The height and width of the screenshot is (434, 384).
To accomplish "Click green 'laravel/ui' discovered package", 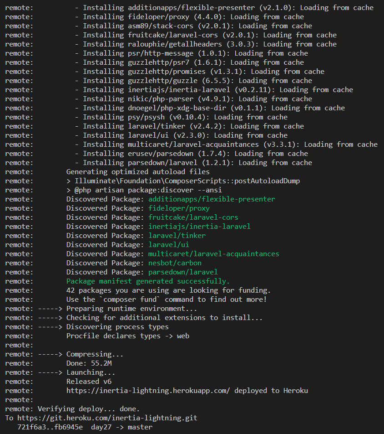I will pos(169,245).
